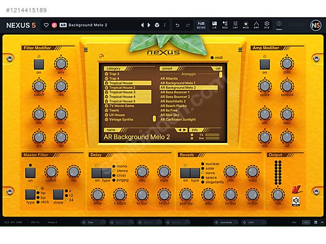
Task: Cycle the Master Filter type button
Action: pyautogui.click(x=30, y=195)
